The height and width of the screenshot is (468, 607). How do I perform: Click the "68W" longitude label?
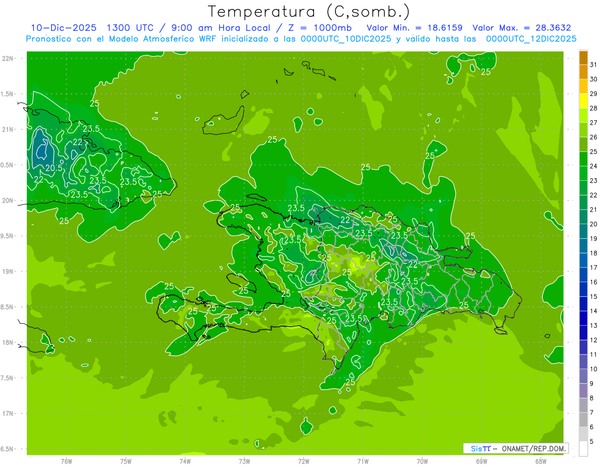point(541,461)
